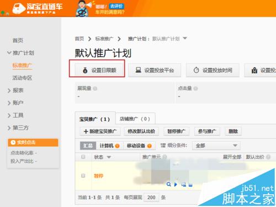276x207 pixels.
Task: Click the page size field showing 200
Action: [x=151, y=198]
